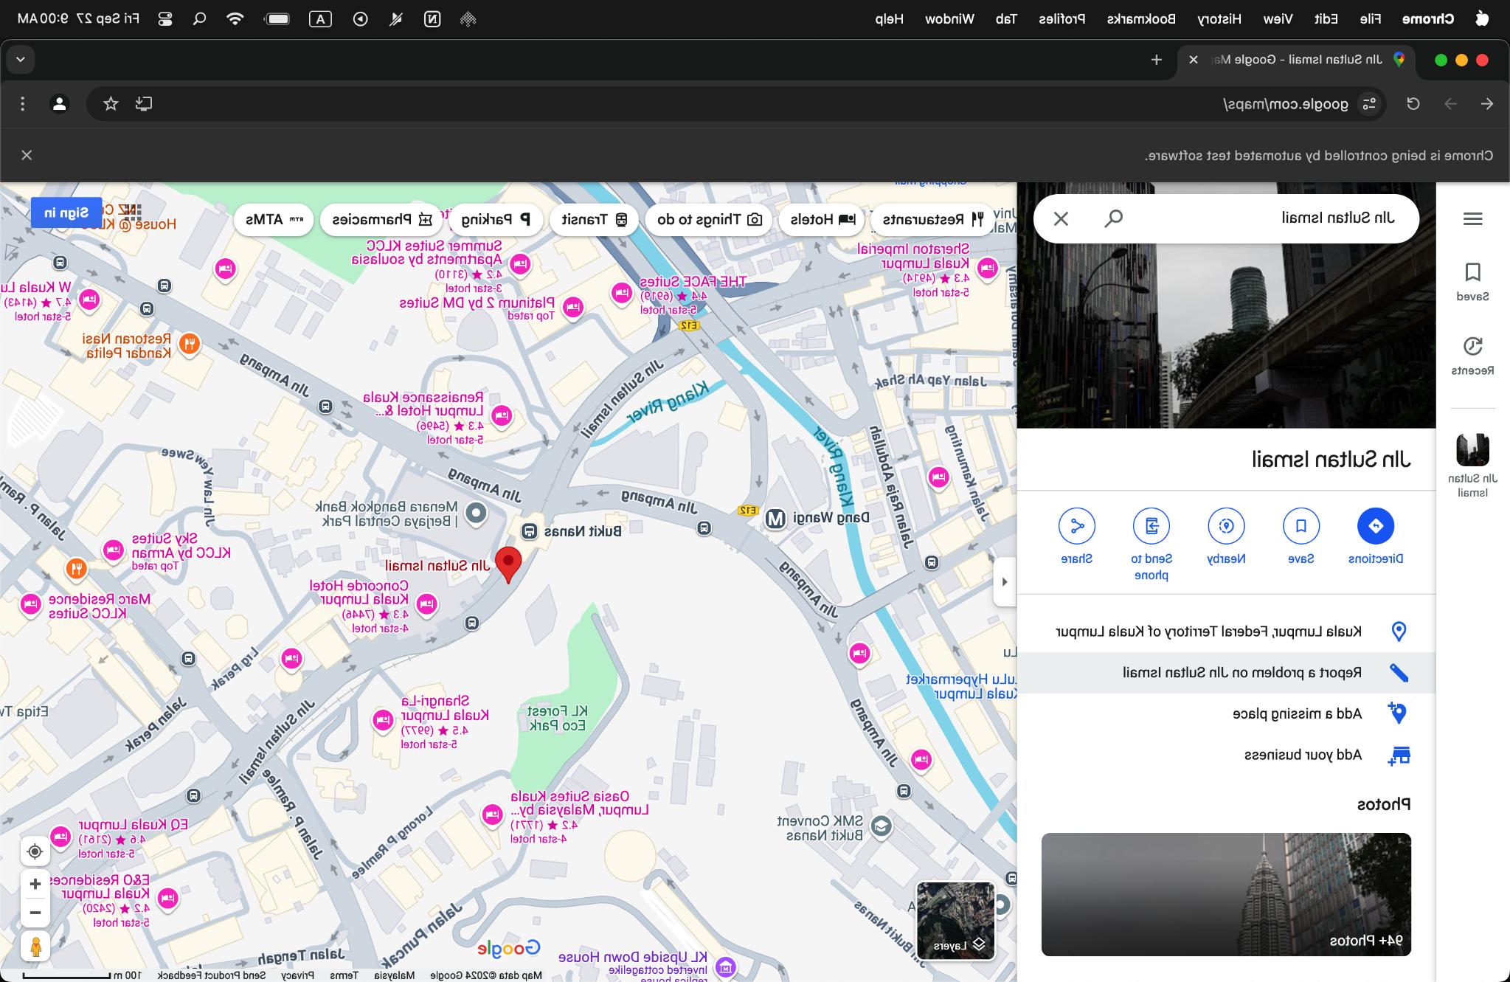The width and height of the screenshot is (1510, 982).
Task: Filter map by Parking chip
Action: [x=496, y=219]
